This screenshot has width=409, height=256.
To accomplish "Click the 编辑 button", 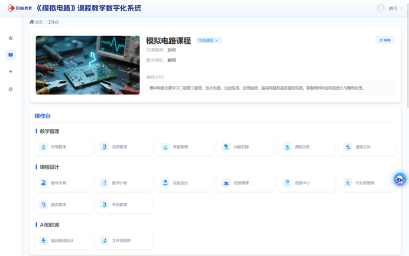I will [385, 40].
